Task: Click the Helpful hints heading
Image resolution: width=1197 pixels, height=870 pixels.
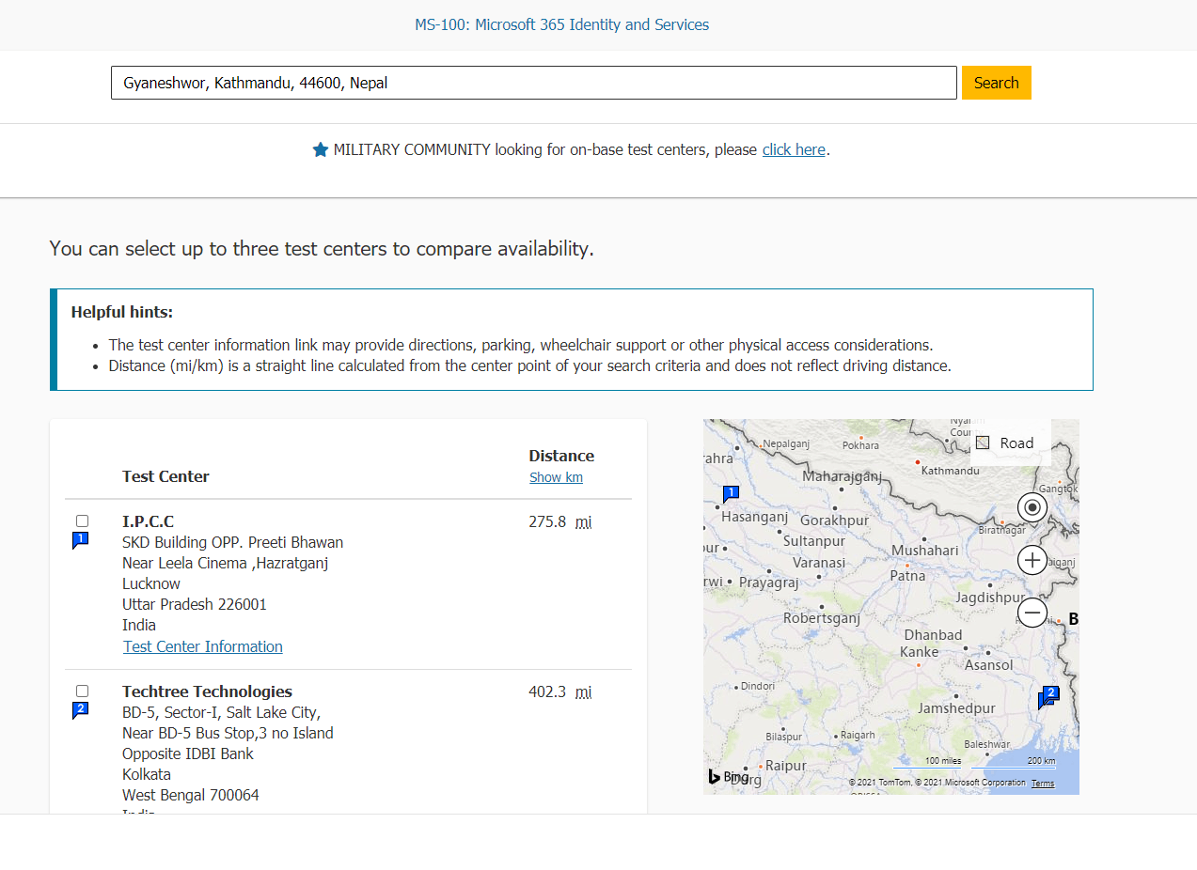Action: [122, 312]
